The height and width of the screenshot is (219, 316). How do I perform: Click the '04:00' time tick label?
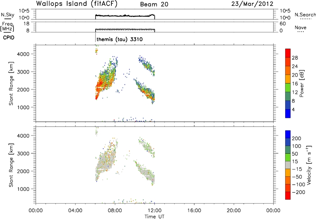click(x=75, y=211)
